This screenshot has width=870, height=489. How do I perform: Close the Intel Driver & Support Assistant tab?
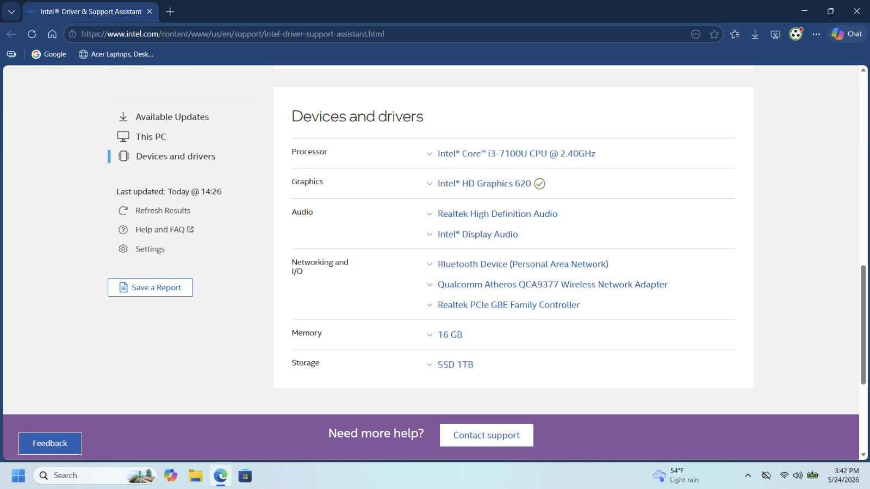point(150,11)
